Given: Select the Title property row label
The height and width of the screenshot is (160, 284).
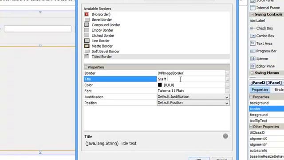Looking at the screenshot, I should click(x=120, y=79).
